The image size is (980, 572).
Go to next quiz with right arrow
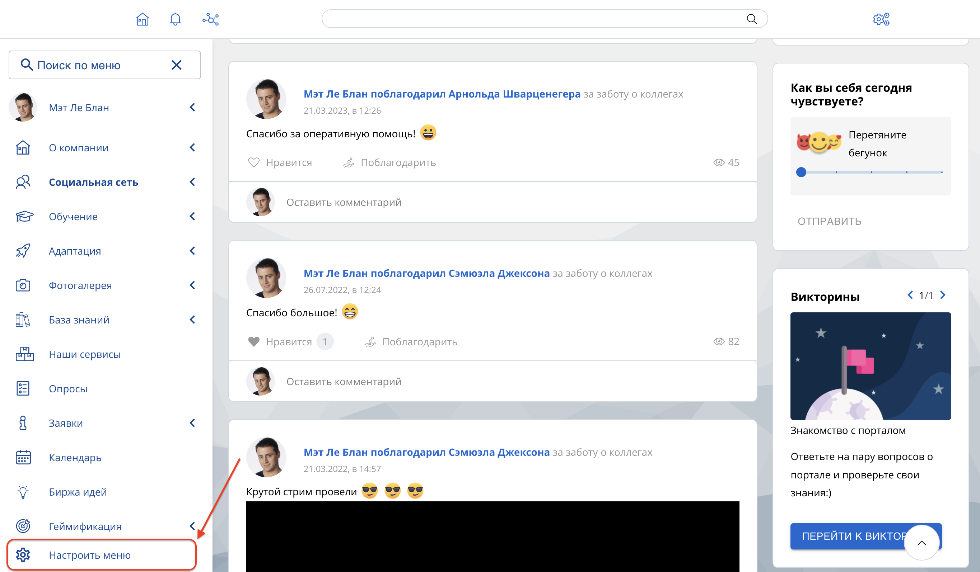point(943,295)
